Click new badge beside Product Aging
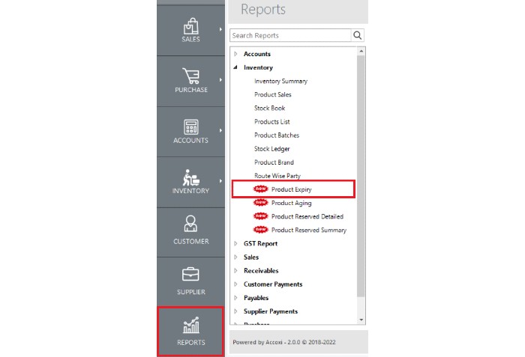The width and height of the screenshot is (525, 357). pyautogui.click(x=261, y=203)
